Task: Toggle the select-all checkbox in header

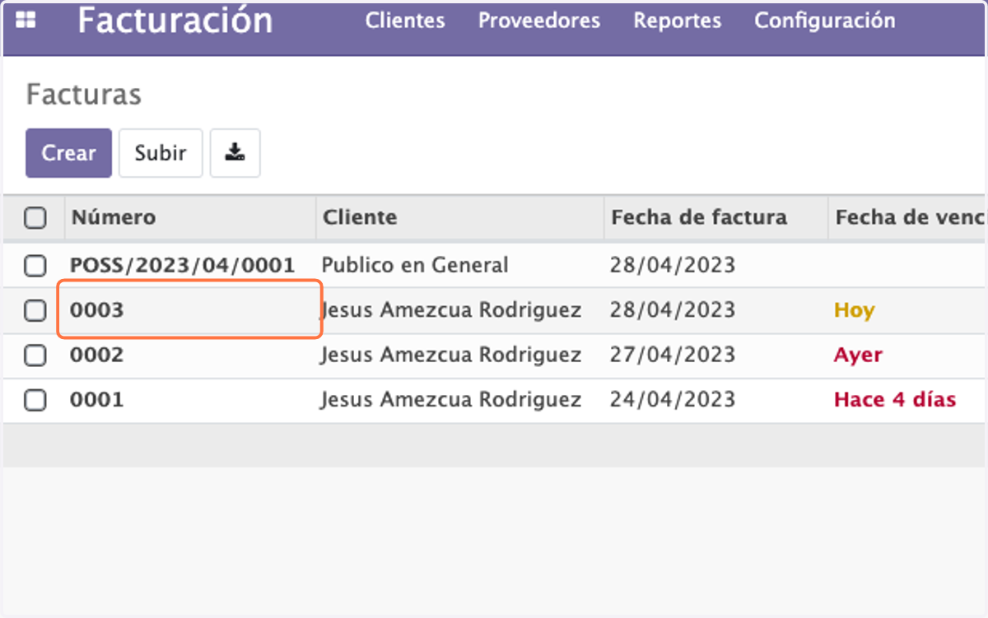Action: click(x=35, y=217)
